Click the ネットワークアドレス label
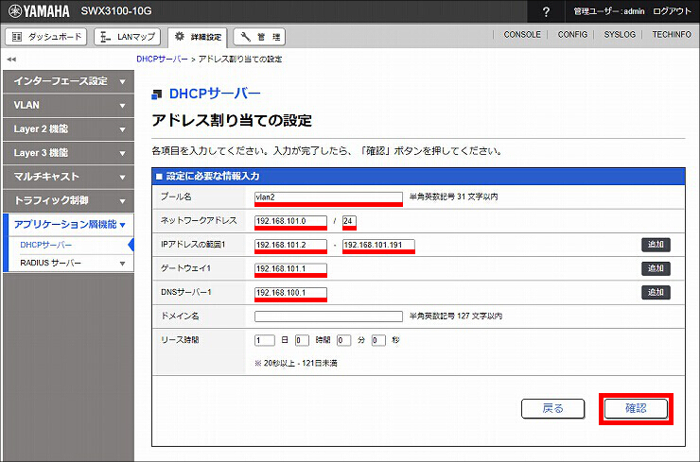This screenshot has height=462, width=700. 199,220
